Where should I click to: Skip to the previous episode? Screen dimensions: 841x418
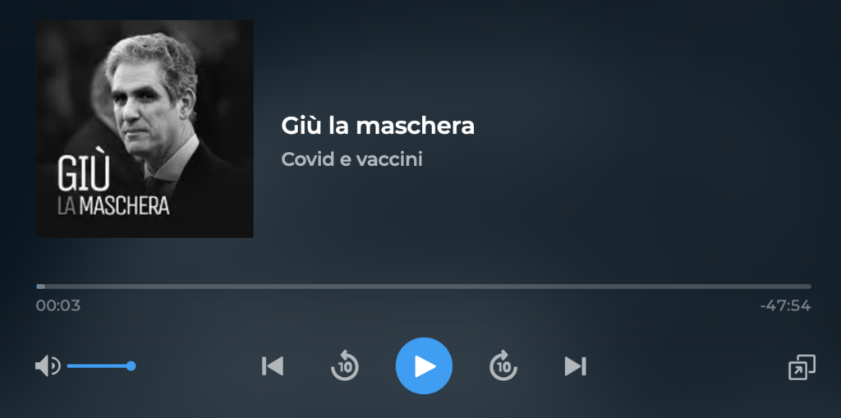tap(273, 366)
